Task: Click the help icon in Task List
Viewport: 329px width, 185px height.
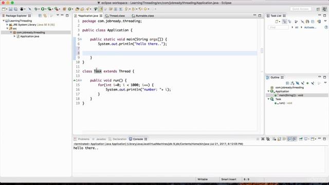Action: coord(326,27)
